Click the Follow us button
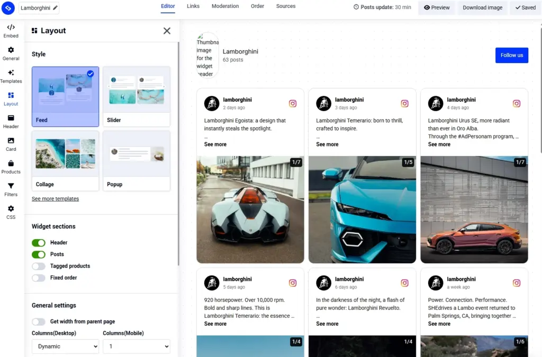542x357 pixels. click(x=511, y=55)
